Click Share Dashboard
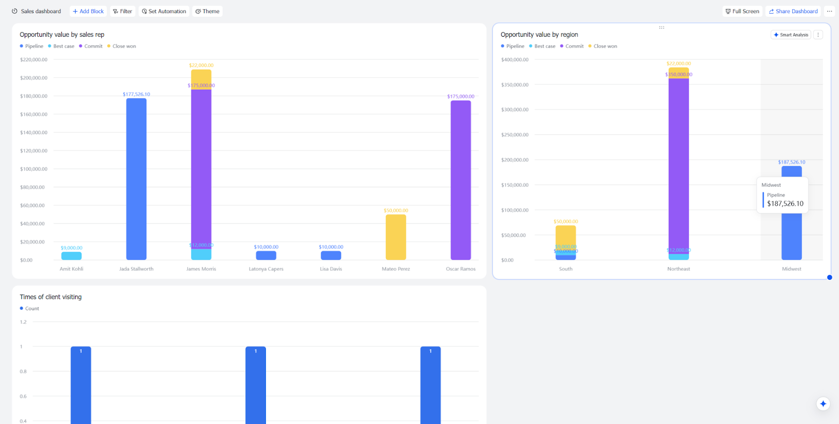This screenshot has width=839, height=424. pos(793,11)
